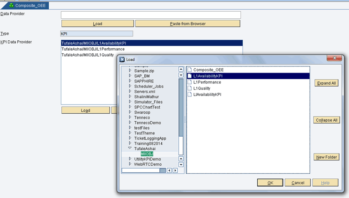Collapse the TufaleAshai folder node

130,148
